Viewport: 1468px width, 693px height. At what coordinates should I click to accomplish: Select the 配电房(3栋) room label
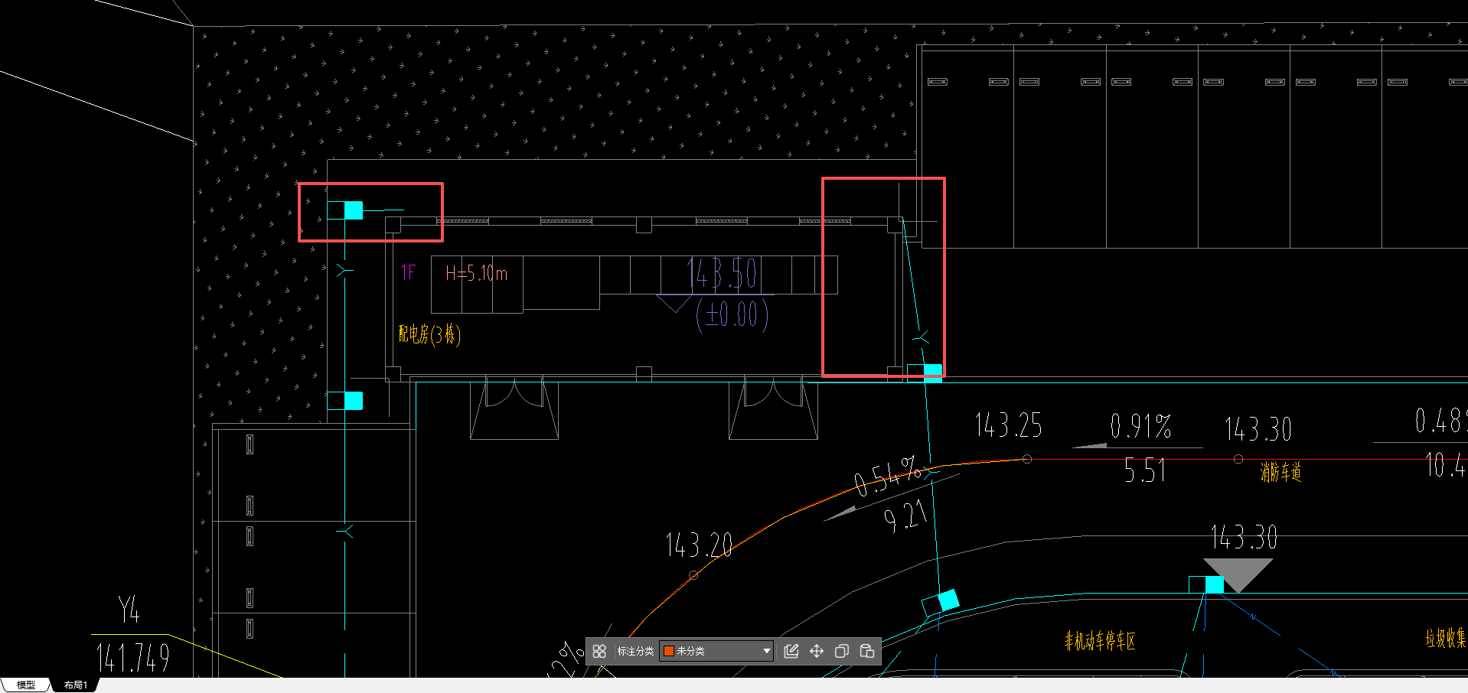point(429,334)
